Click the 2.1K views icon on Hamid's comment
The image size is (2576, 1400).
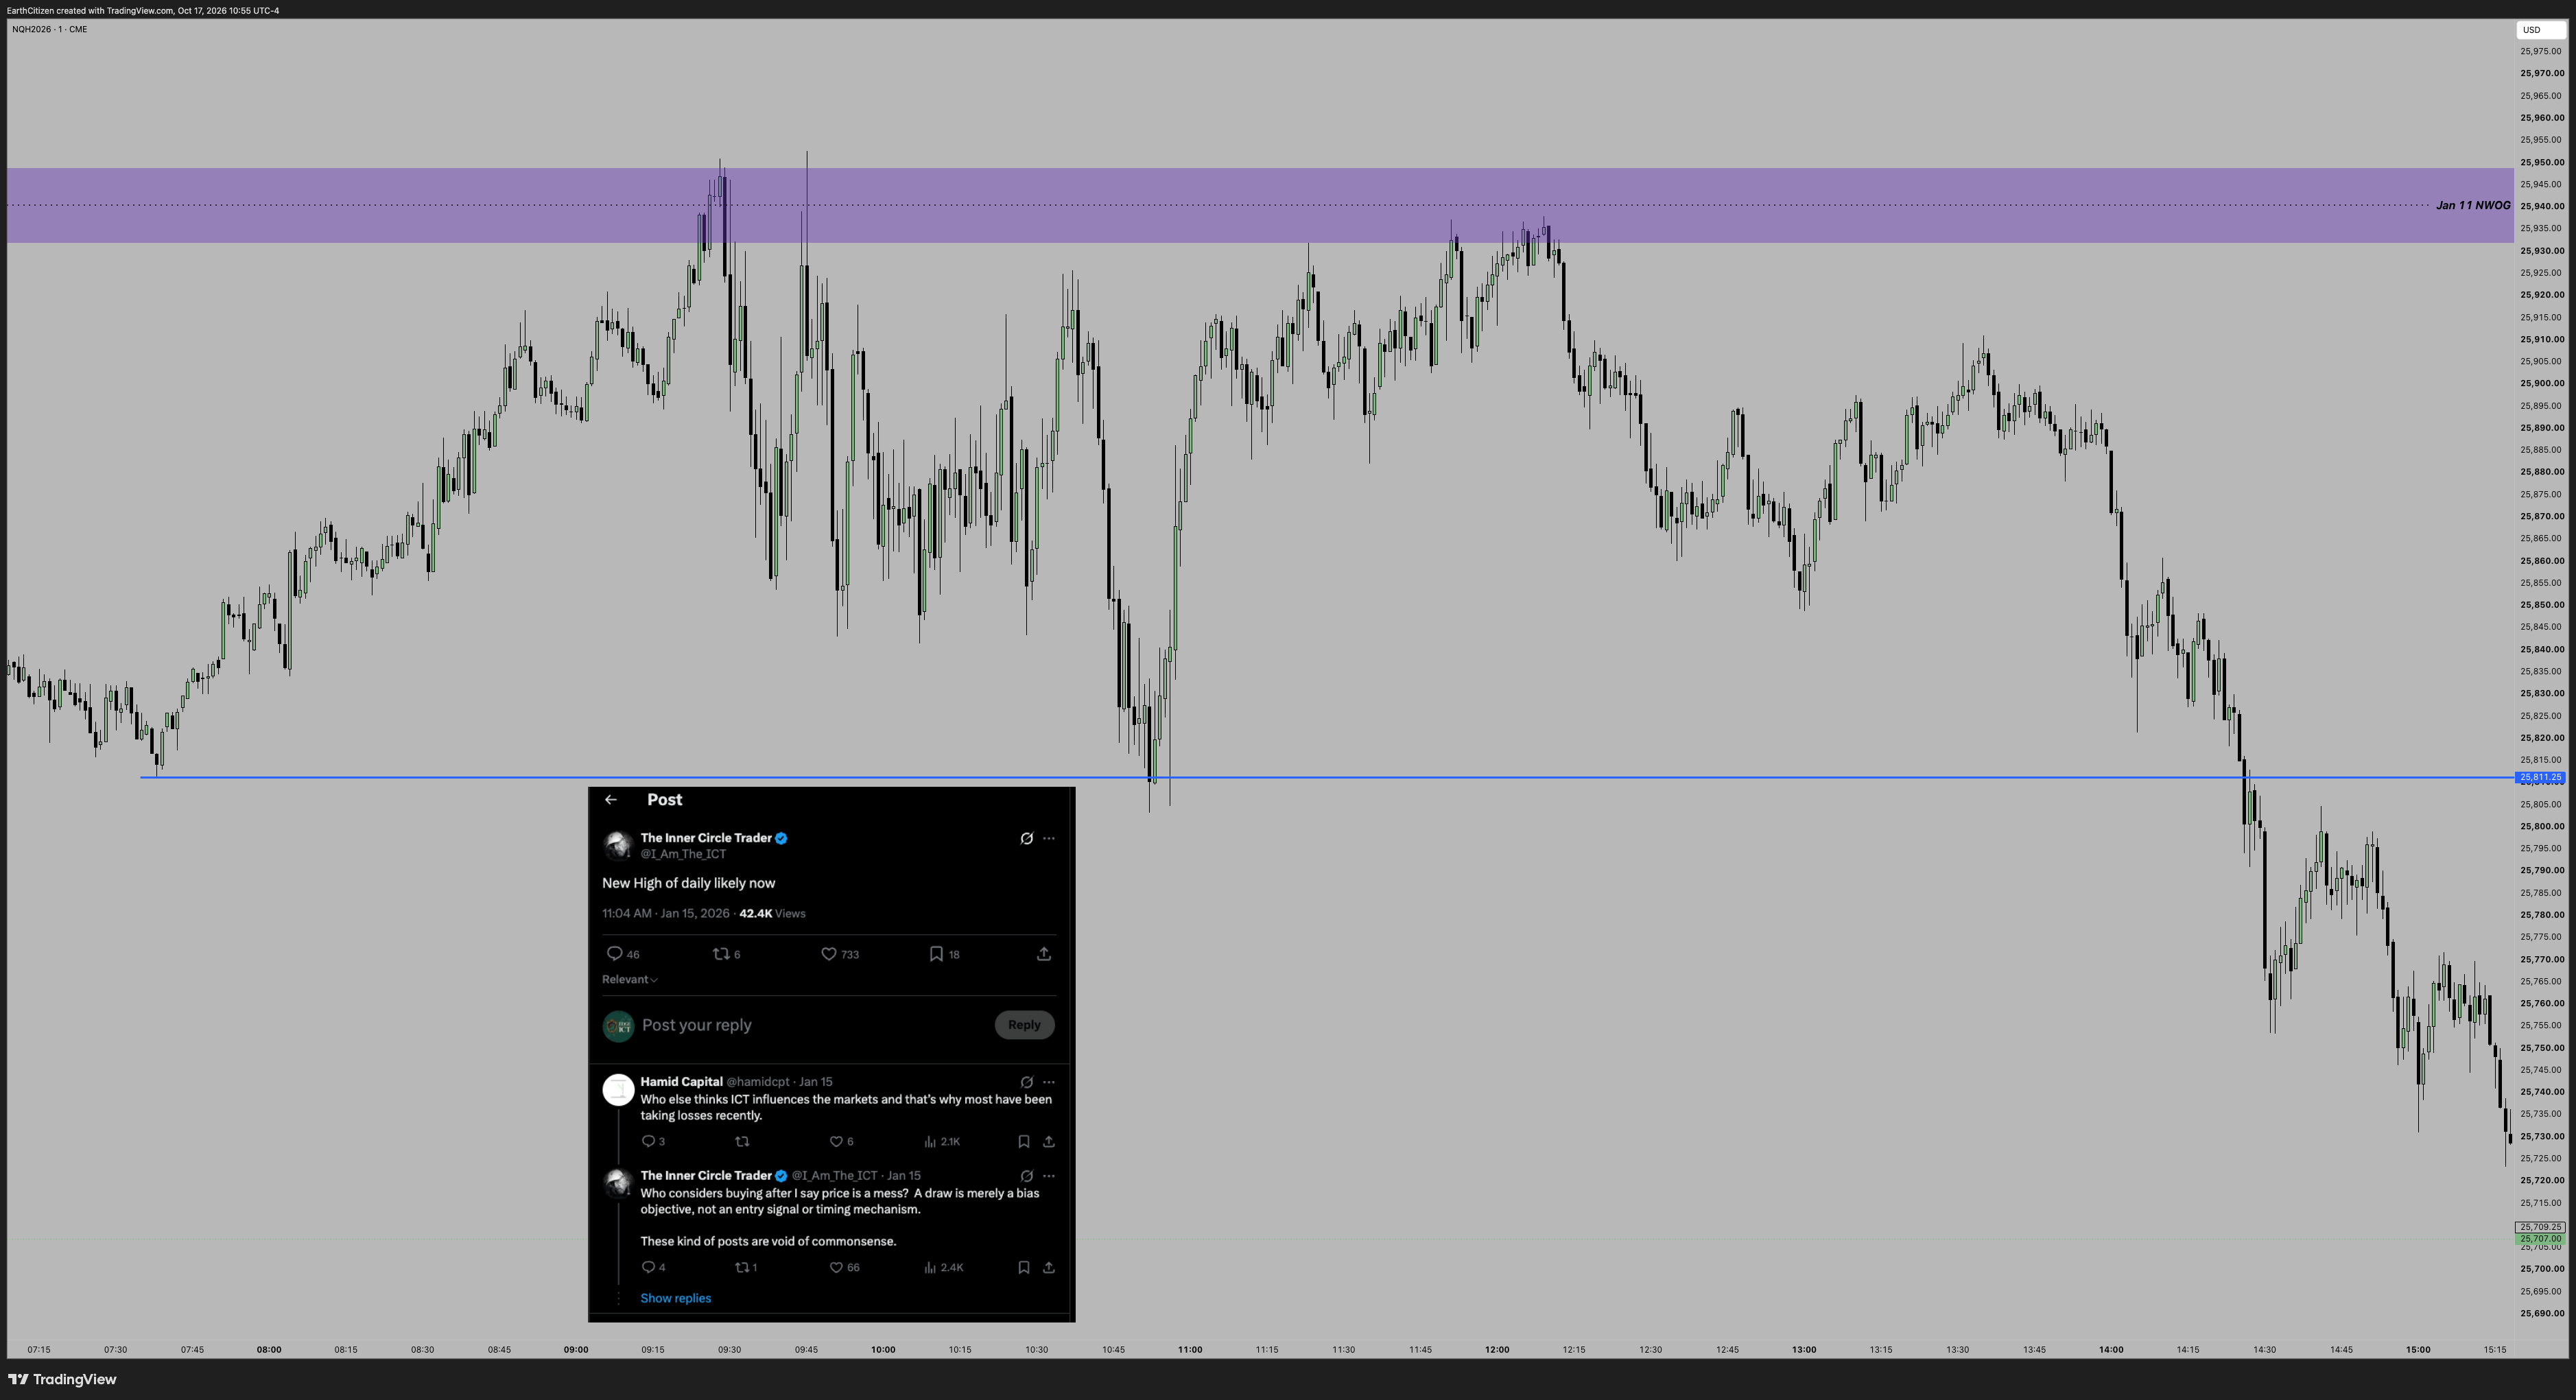click(930, 1142)
